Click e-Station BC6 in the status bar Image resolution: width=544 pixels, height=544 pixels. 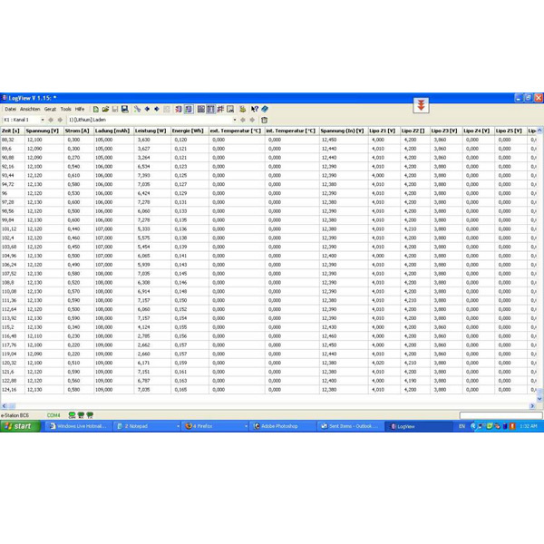point(15,415)
